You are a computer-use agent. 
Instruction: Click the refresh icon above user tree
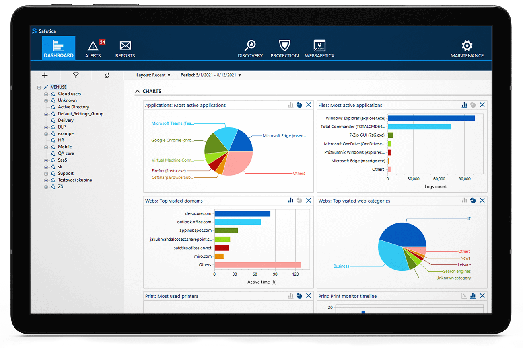point(107,75)
